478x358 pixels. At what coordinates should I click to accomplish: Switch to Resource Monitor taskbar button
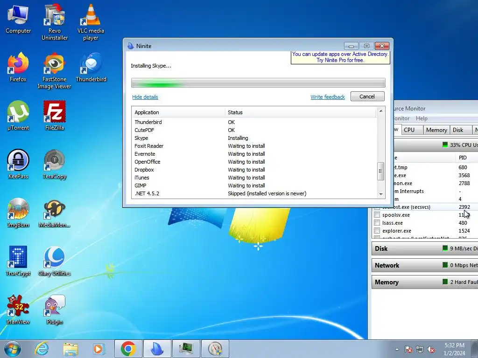186,349
